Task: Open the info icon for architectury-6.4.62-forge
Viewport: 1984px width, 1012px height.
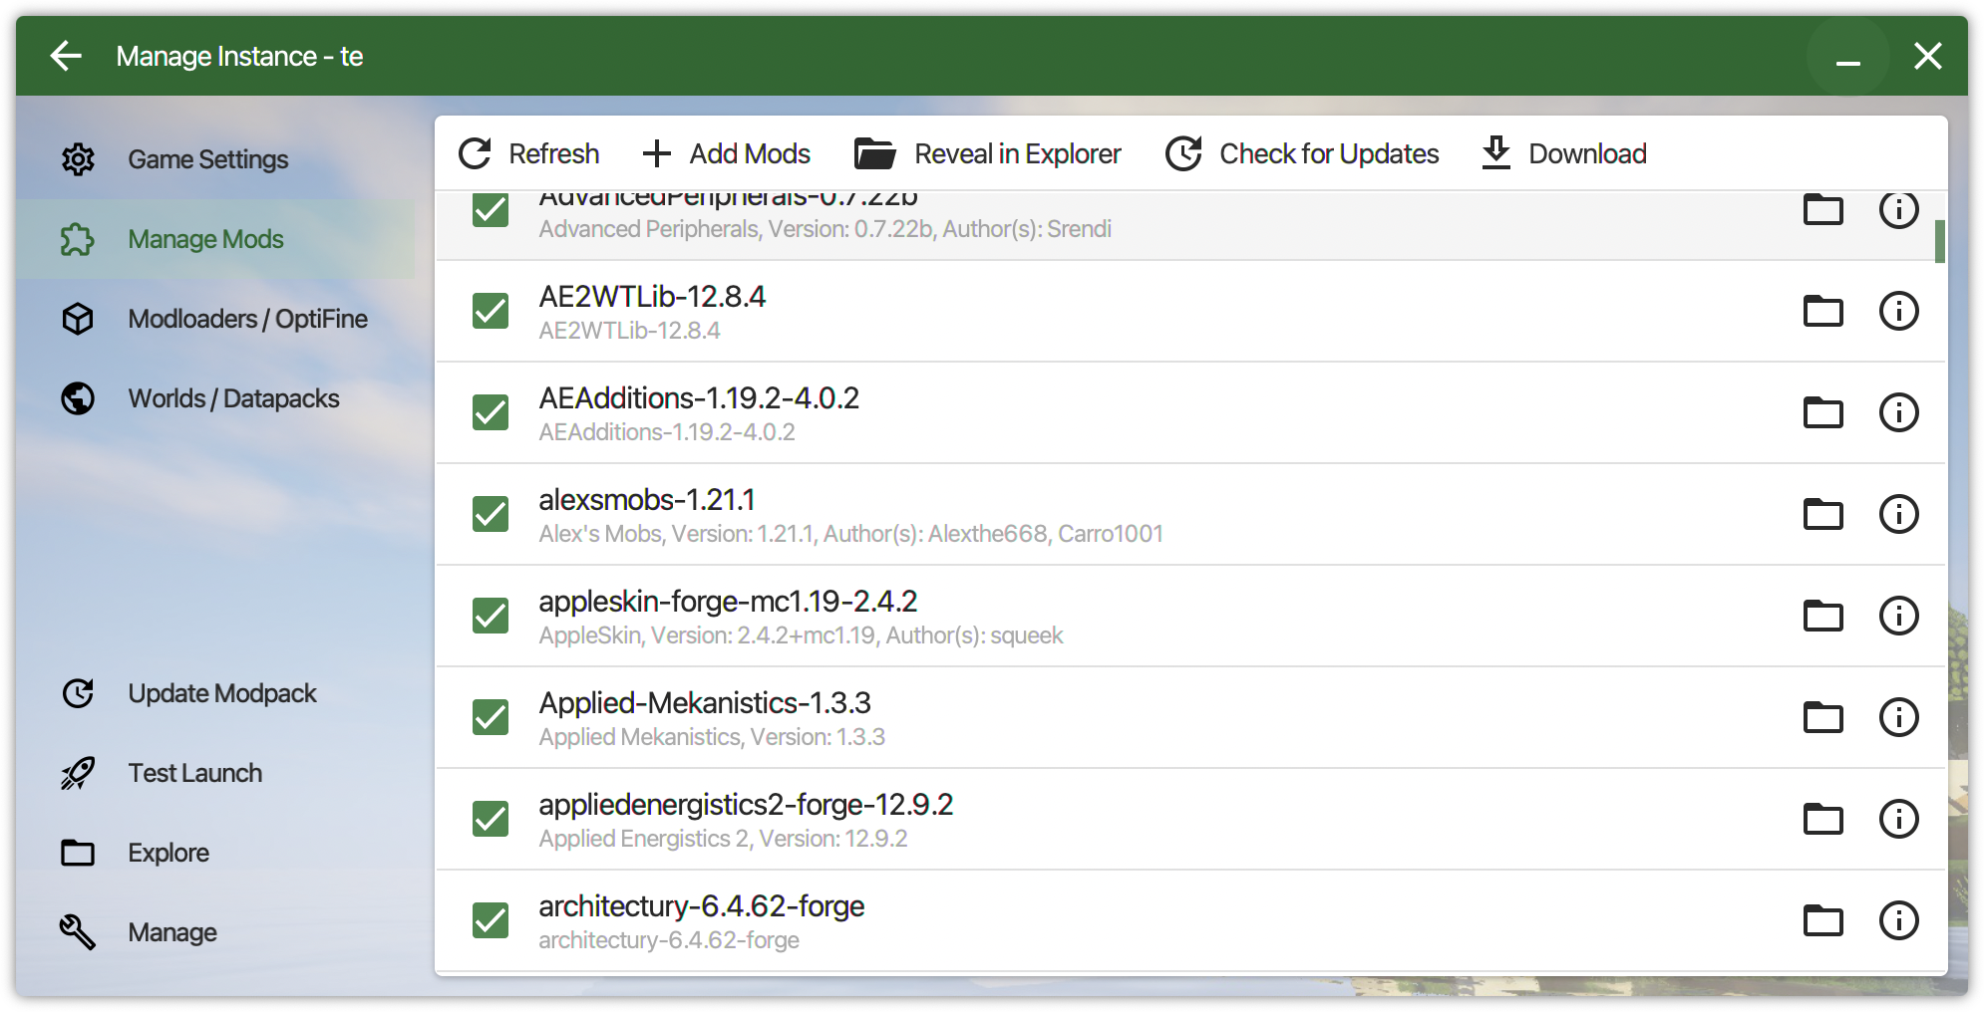Action: point(1899,920)
